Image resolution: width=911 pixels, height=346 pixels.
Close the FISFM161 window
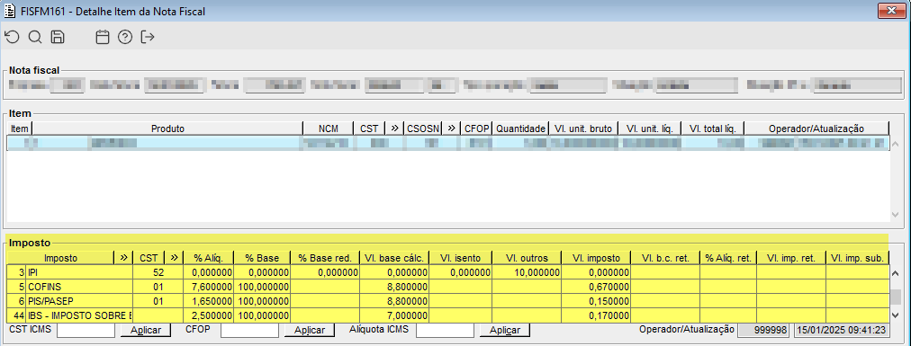click(x=892, y=11)
